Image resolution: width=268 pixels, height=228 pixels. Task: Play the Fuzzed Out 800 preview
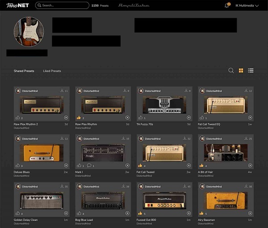click(x=188, y=213)
